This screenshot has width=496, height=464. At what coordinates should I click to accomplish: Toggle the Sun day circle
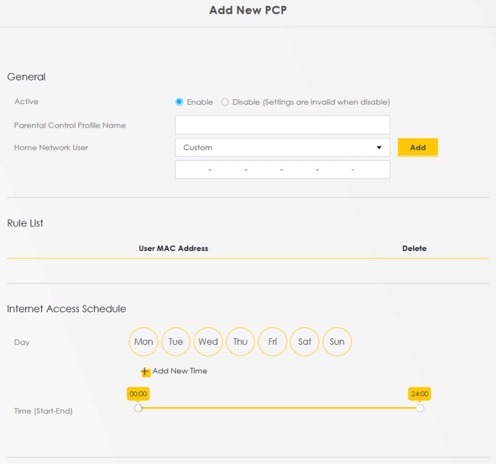[x=337, y=342]
